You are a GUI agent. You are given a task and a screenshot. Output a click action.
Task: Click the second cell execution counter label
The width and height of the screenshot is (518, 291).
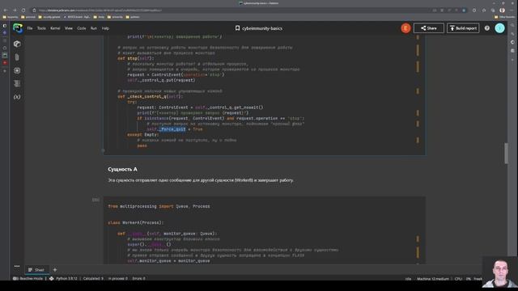(96, 200)
